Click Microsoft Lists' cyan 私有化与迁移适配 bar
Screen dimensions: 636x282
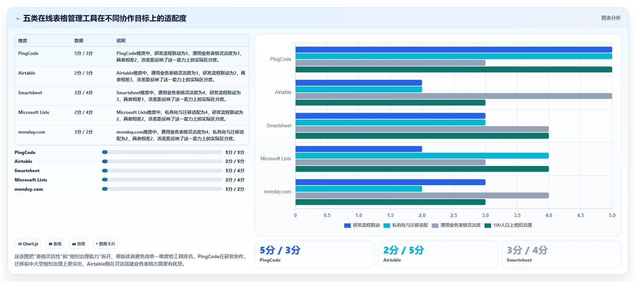[x=422, y=156]
